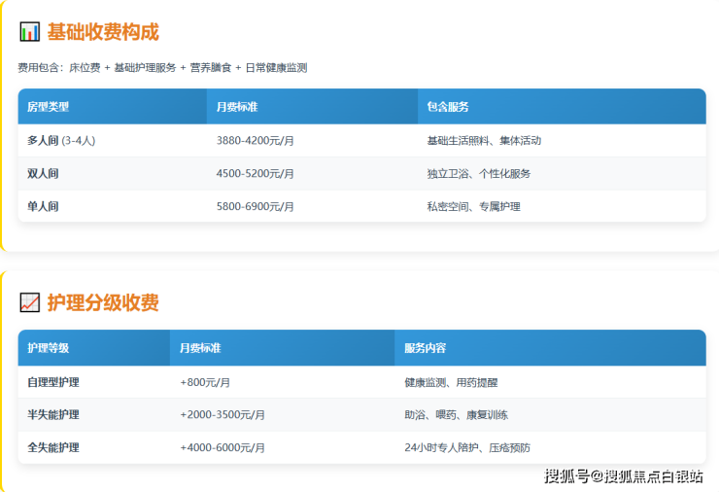The width and height of the screenshot is (719, 492).
Task: Select the 全失能护理 row label
Action: (53, 447)
